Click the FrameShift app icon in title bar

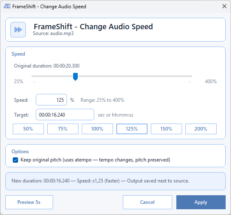point(7,6)
